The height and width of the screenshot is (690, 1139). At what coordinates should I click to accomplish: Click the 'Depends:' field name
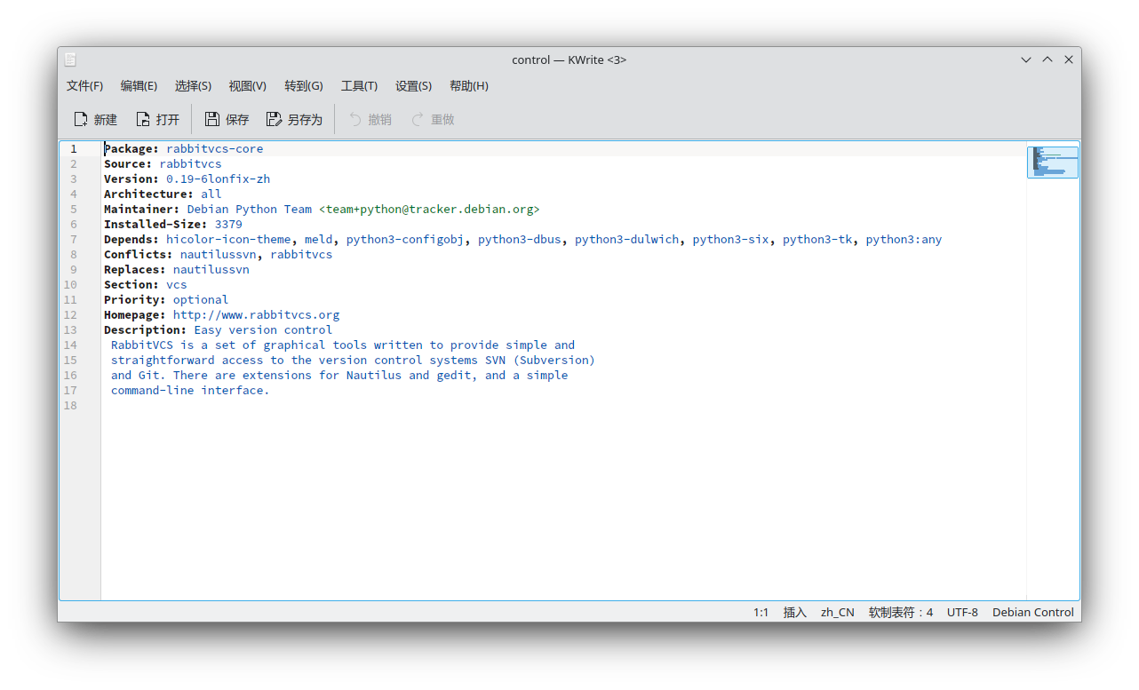point(131,240)
